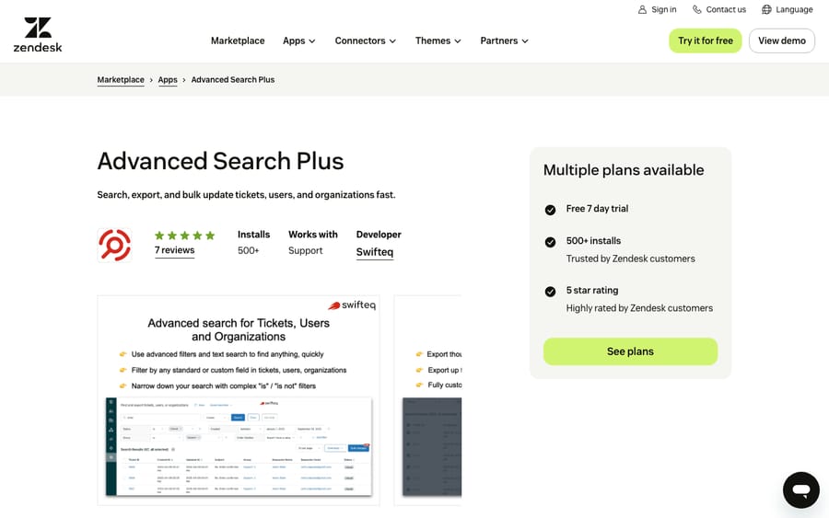The image size is (829, 518).
Task: Click the app description about search, export, bulk update
Action: tap(246, 195)
